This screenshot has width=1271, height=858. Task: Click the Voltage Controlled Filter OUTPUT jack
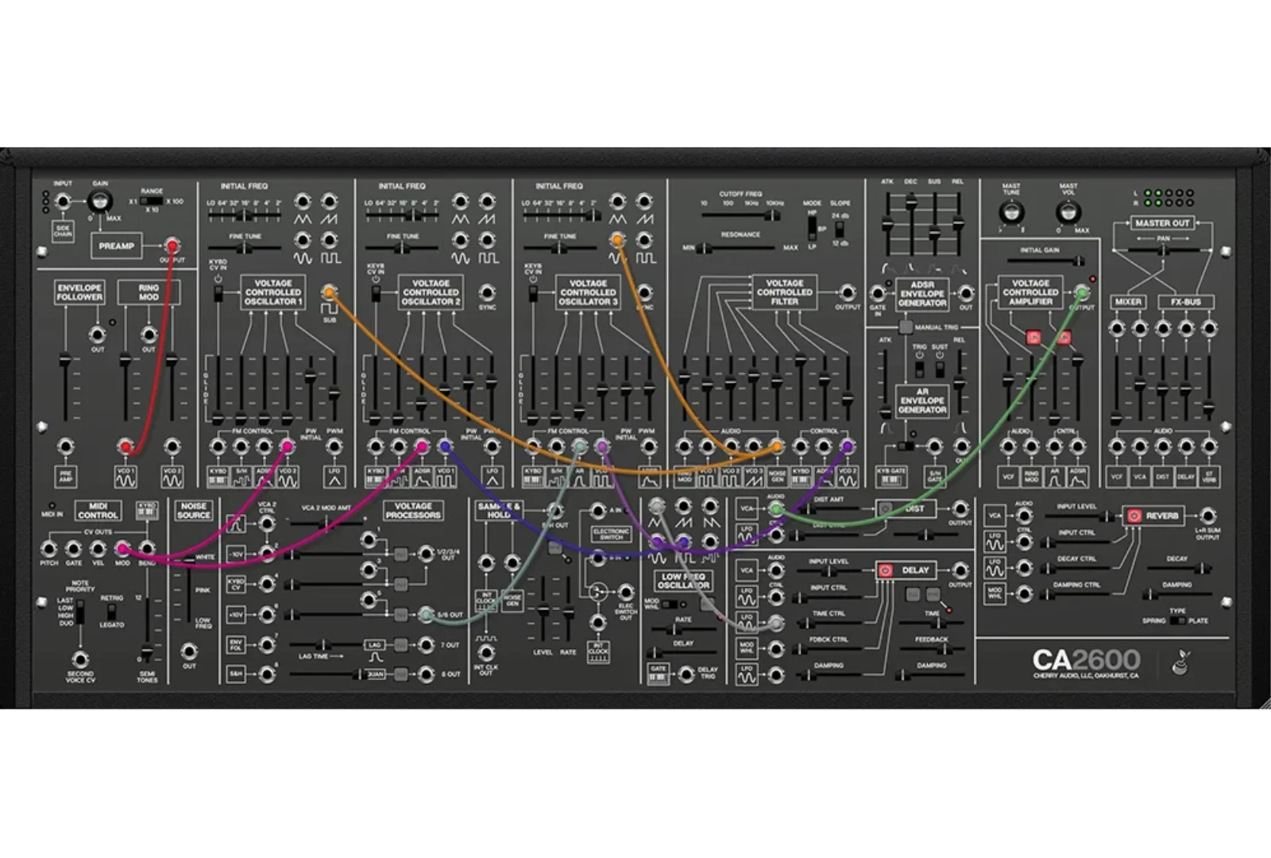847,292
